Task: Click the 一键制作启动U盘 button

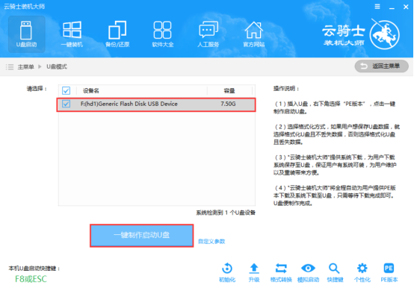Action: click(141, 236)
